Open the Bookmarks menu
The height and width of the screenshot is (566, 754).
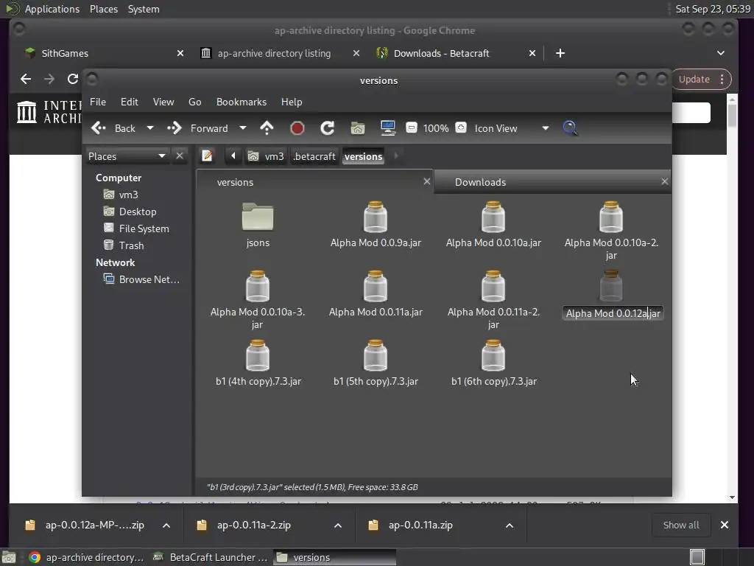[x=242, y=102]
